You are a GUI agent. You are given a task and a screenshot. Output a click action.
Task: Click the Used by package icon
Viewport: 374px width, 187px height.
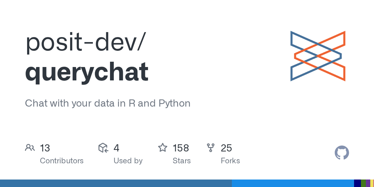[103, 148]
